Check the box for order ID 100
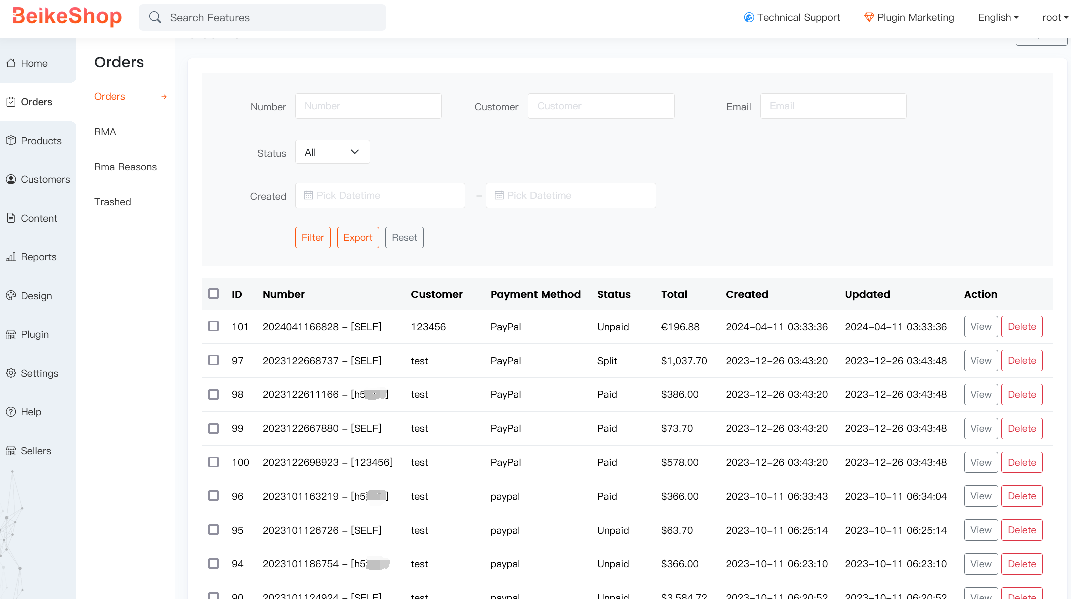The width and height of the screenshot is (1071, 599). [214, 462]
